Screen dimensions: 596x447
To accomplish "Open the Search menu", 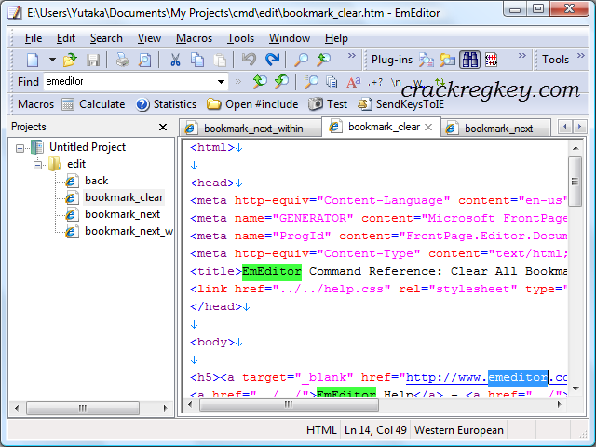I will tap(106, 38).
